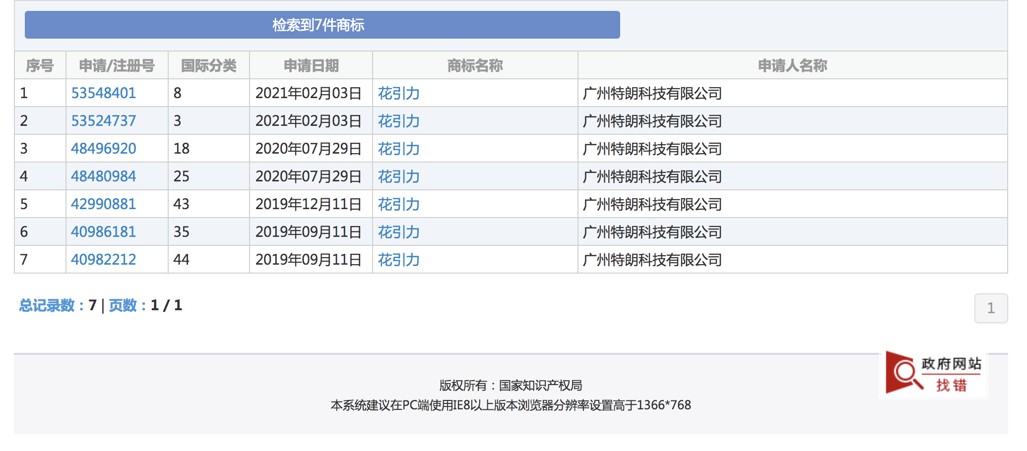Click the browser recommendation footer text
The width and height of the screenshot is (1027, 451).
[x=511, y=405]
